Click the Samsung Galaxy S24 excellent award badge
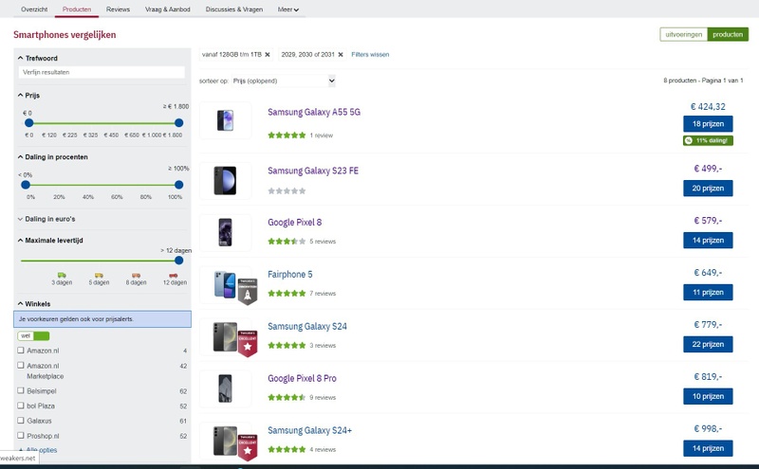This screenshot has height=469, width=759. point(248,344)
